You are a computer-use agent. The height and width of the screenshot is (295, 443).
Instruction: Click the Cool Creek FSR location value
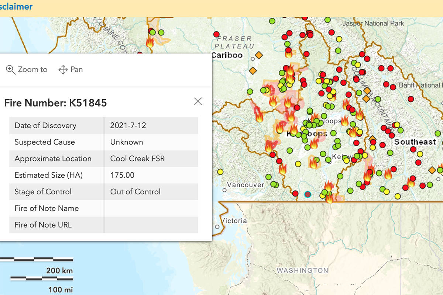(137, 159)
